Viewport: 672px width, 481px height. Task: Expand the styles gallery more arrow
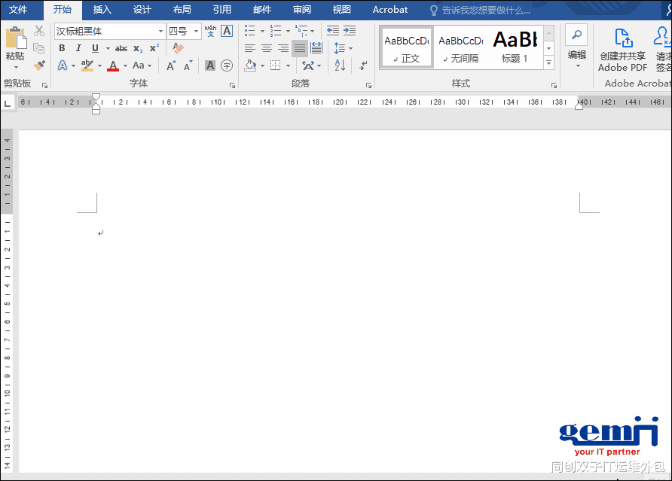pyautogui.click(x=548, y=62)
